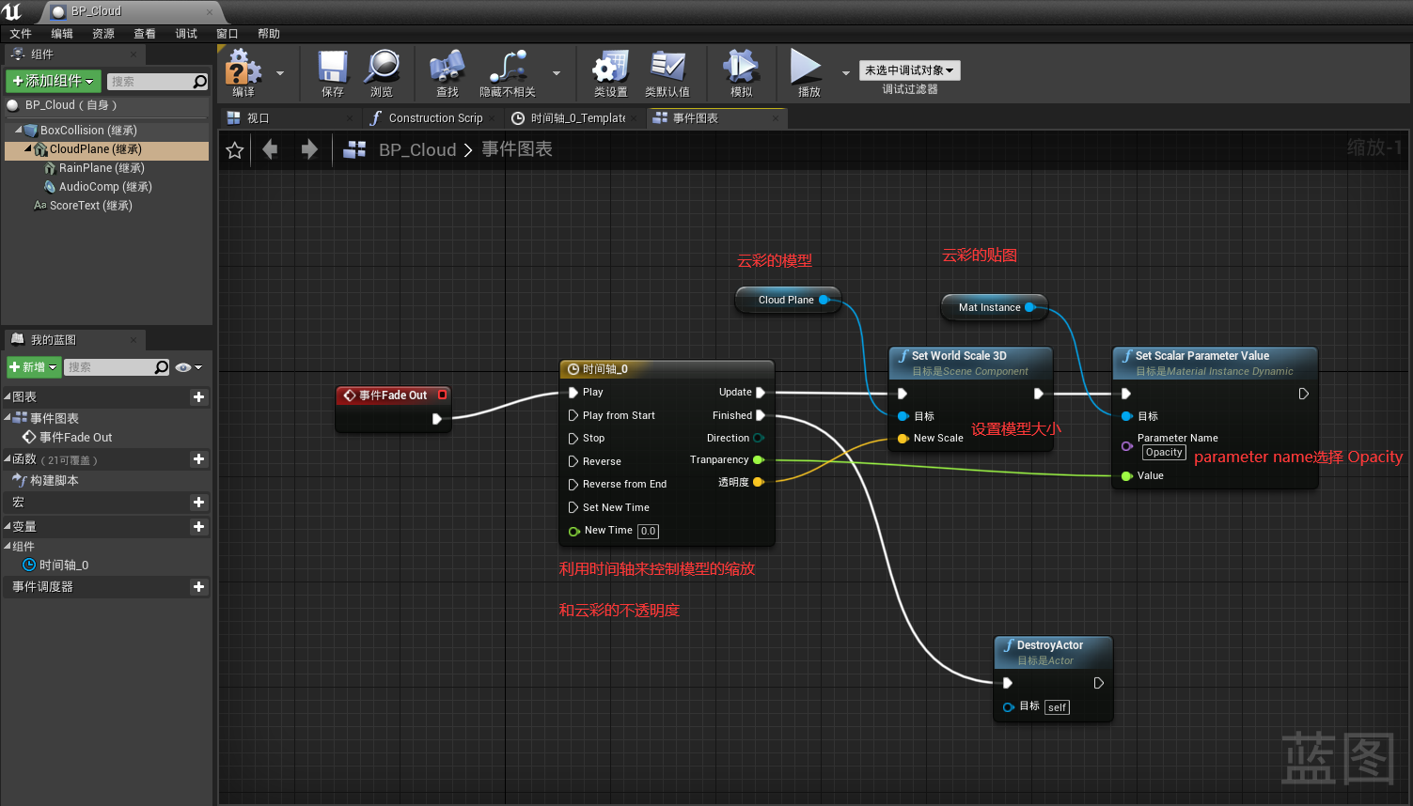This screenshot has height=806, width=1413.
Task: Click the add button beside 变量
Action: [198, 527]
